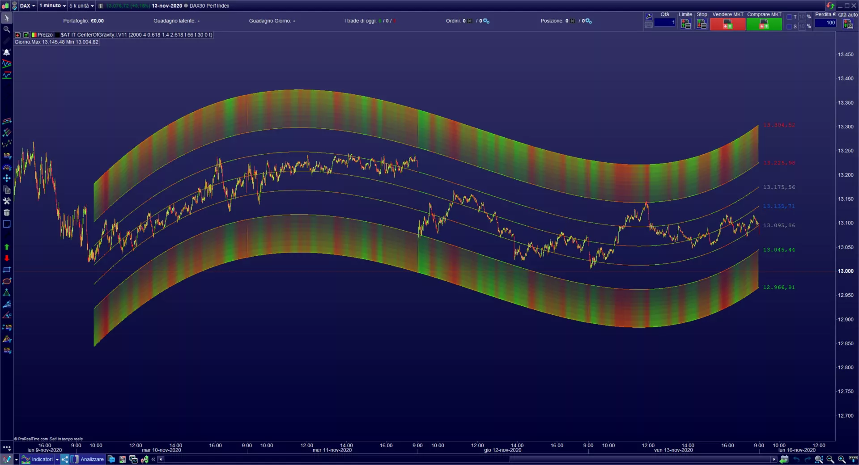This screenshot has height=465, width=859.
Task: Select the cursor pointer tool
Action: pyautogui.click(x=7, y=18)
